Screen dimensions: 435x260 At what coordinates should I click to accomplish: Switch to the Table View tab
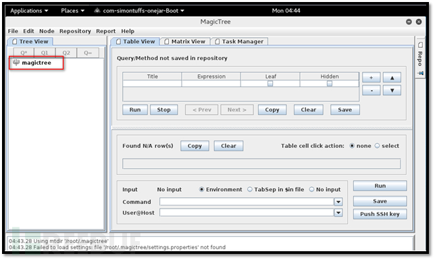click(135, 41)
